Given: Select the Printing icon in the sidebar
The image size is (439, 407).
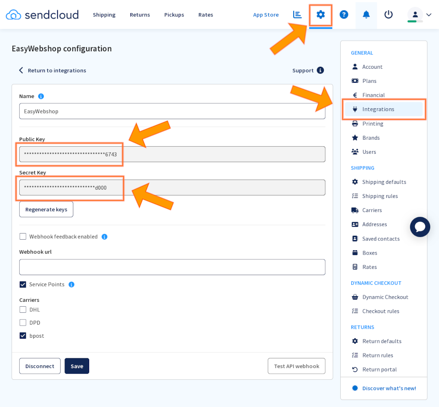Looking at the screenshot, I should (x=354, y=124).
